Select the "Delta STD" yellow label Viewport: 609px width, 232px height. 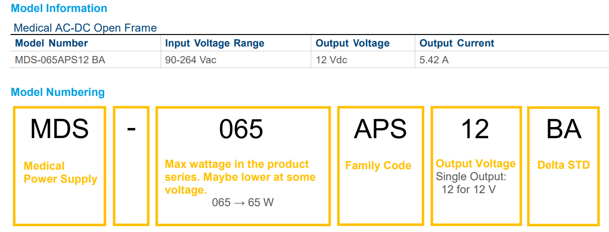coord(563,165)
